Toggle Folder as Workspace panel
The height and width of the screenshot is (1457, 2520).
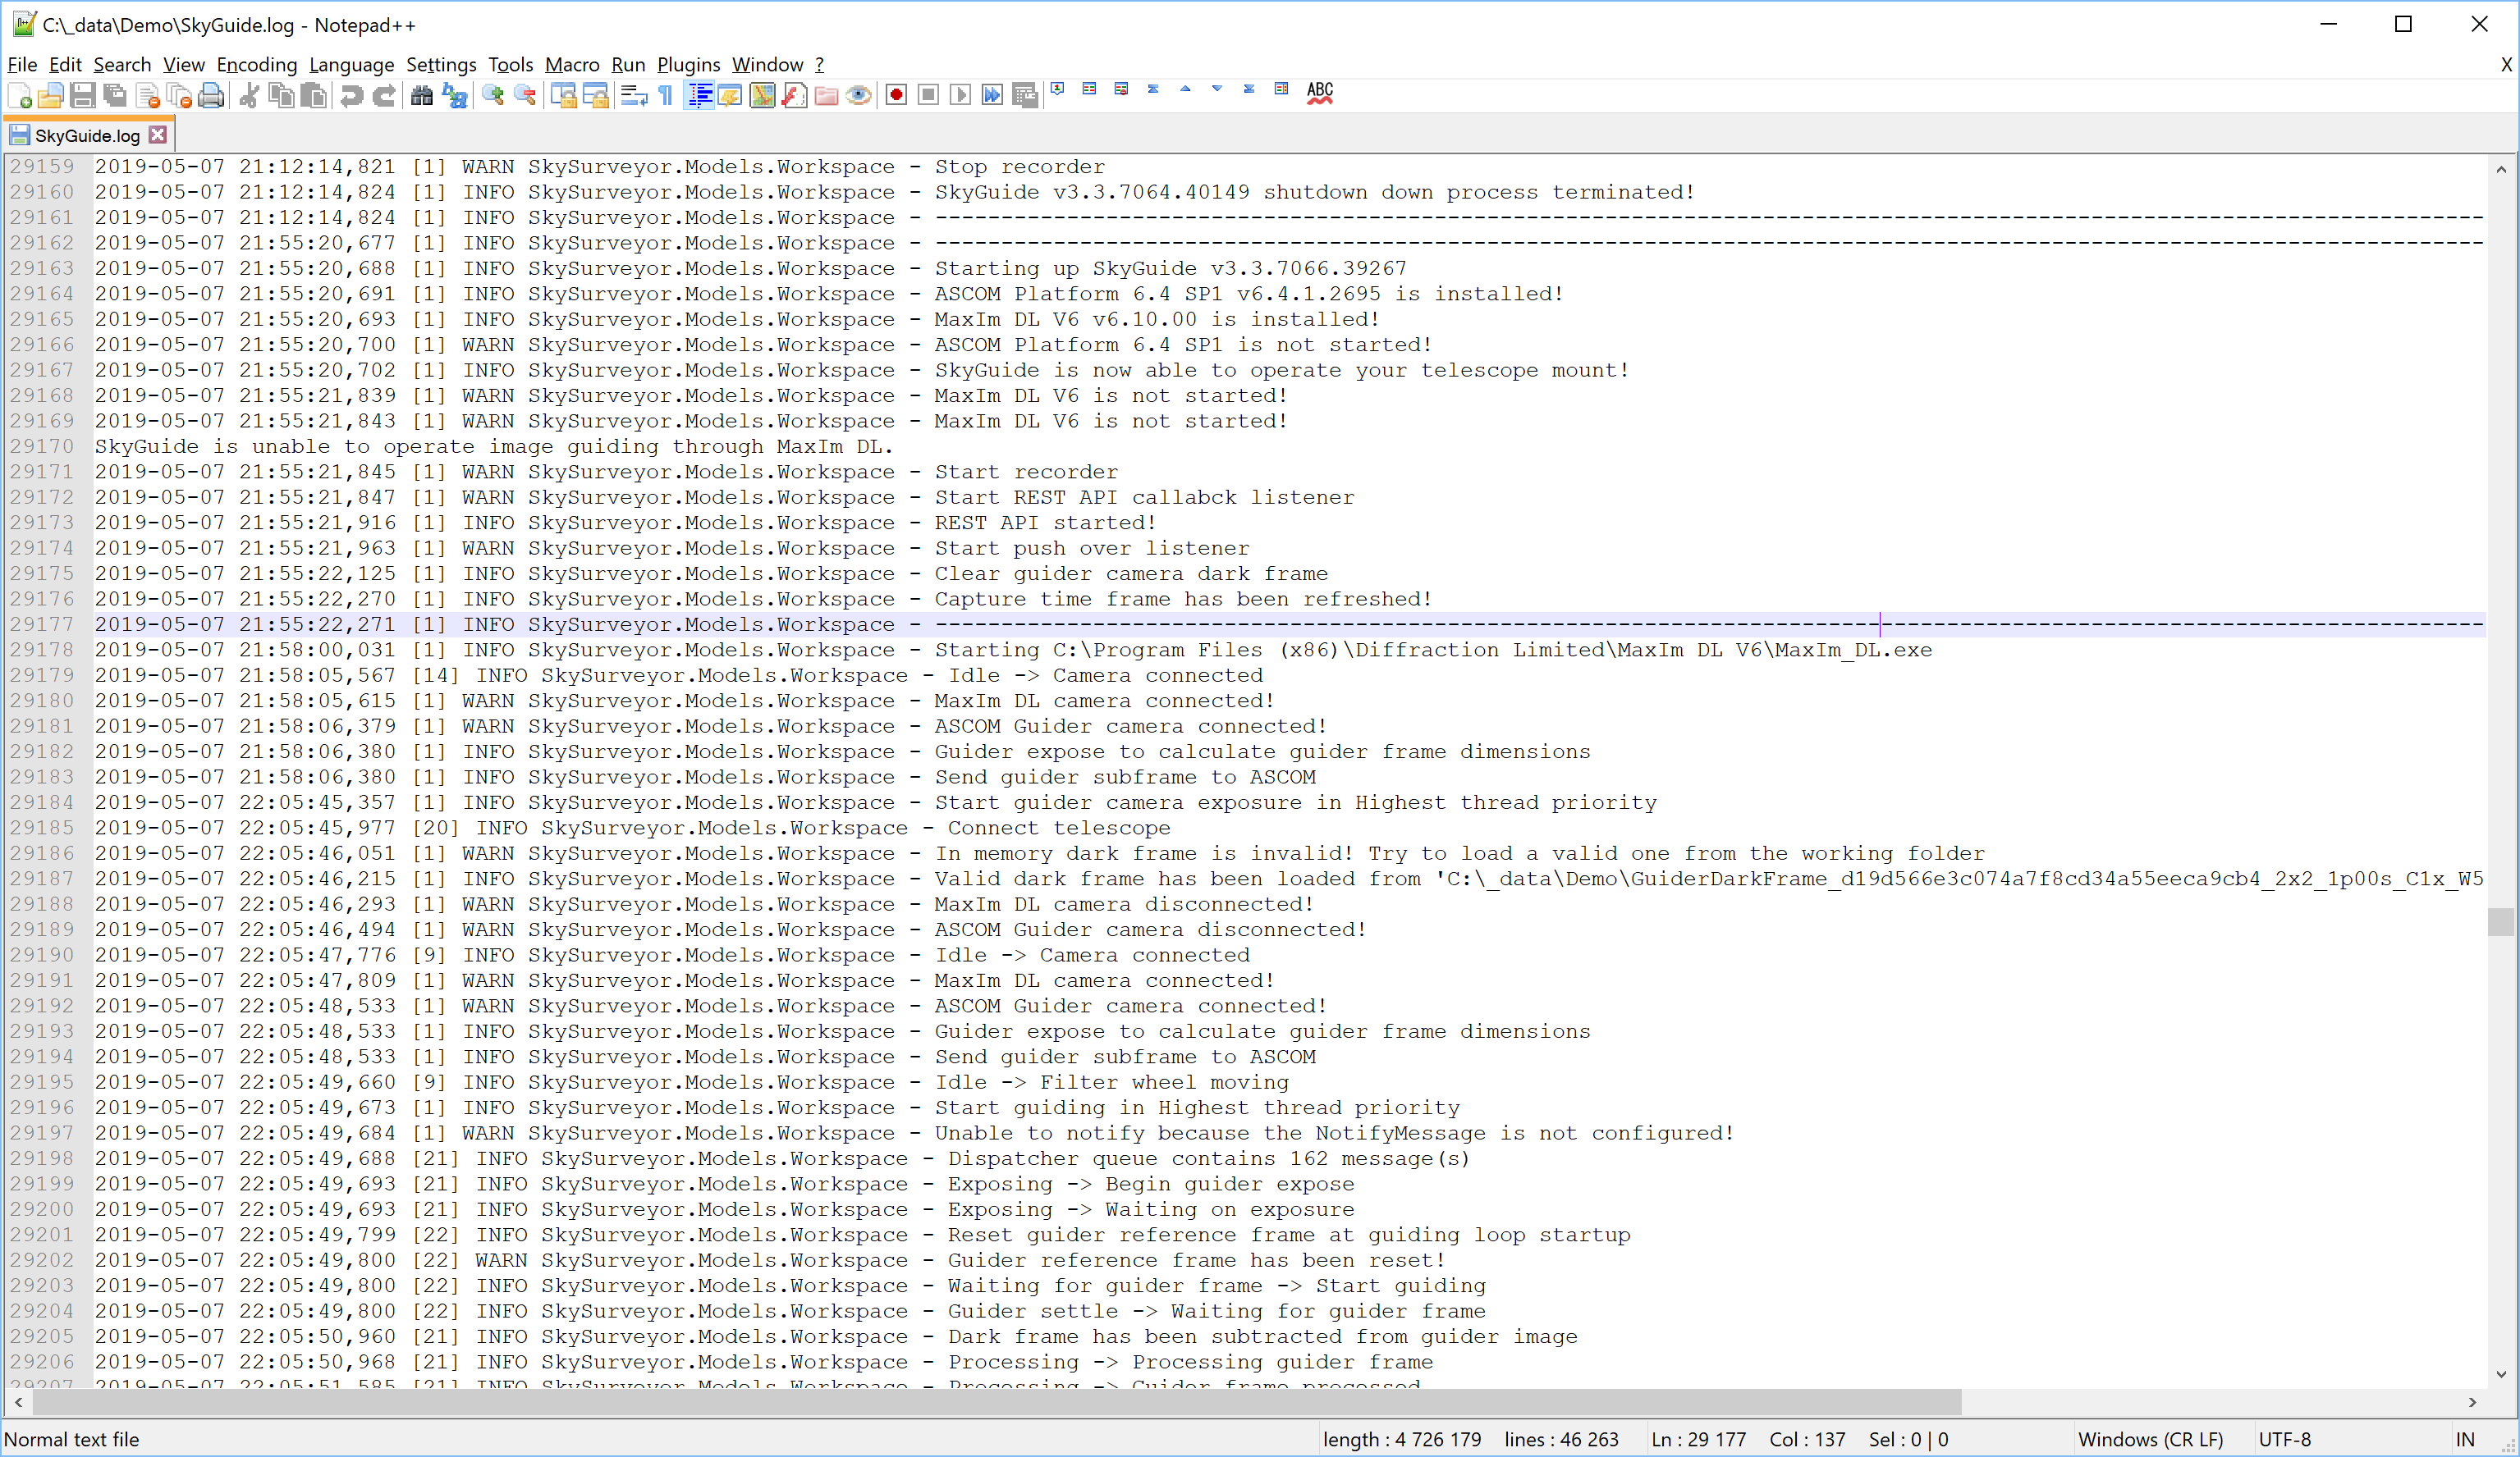click(826, 96)
